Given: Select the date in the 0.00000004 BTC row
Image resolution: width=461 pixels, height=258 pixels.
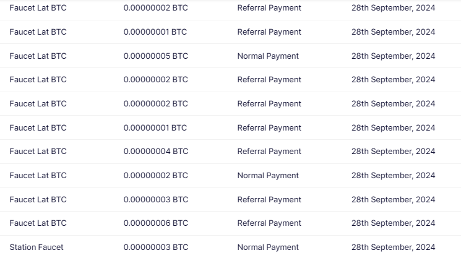Looking at the screenshot, I should (393, 151).
